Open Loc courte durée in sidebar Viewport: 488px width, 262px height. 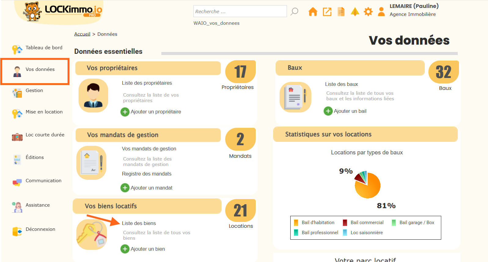pos(45,135)
